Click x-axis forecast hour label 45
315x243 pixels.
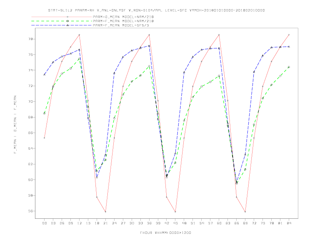click(175, 223)
